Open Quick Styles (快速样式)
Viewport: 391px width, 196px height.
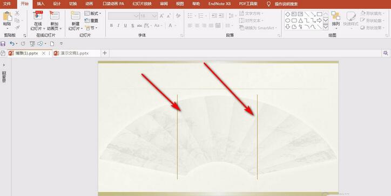click(x=351, y=19)
